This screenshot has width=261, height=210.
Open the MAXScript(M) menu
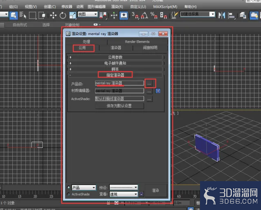pyautogui.click(x=165, y=7)
